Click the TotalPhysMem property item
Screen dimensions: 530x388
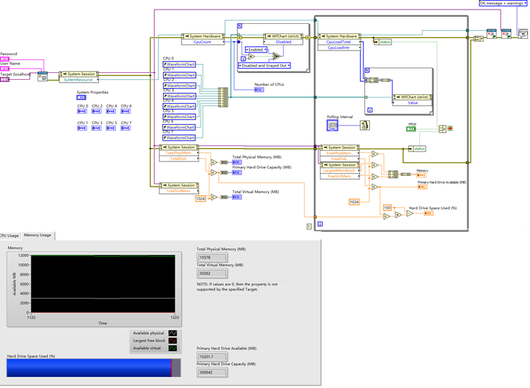coord(178,153)
